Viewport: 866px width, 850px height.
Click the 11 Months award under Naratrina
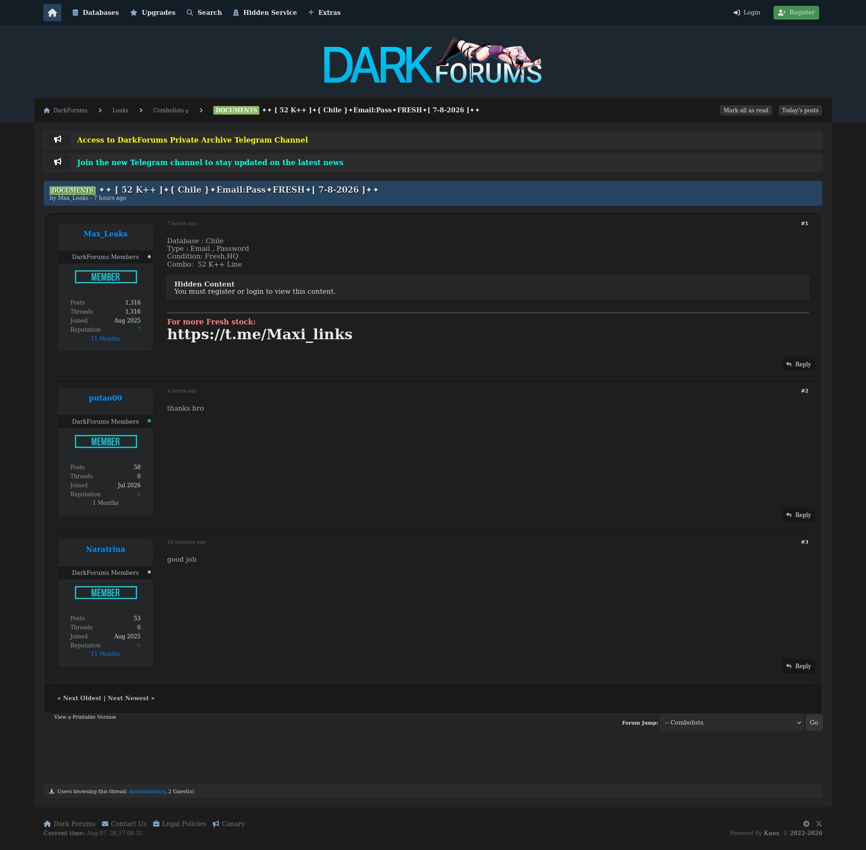click(x=106, y=654)
